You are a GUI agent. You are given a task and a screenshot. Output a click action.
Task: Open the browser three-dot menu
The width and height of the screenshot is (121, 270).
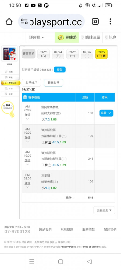coord(110,22)
